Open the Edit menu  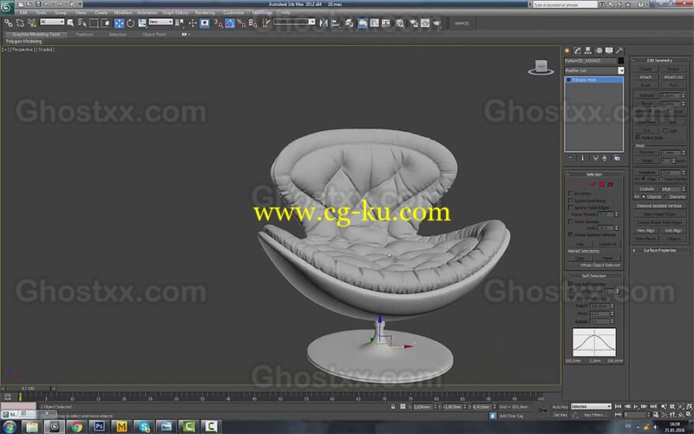click(x=23, y=12)
